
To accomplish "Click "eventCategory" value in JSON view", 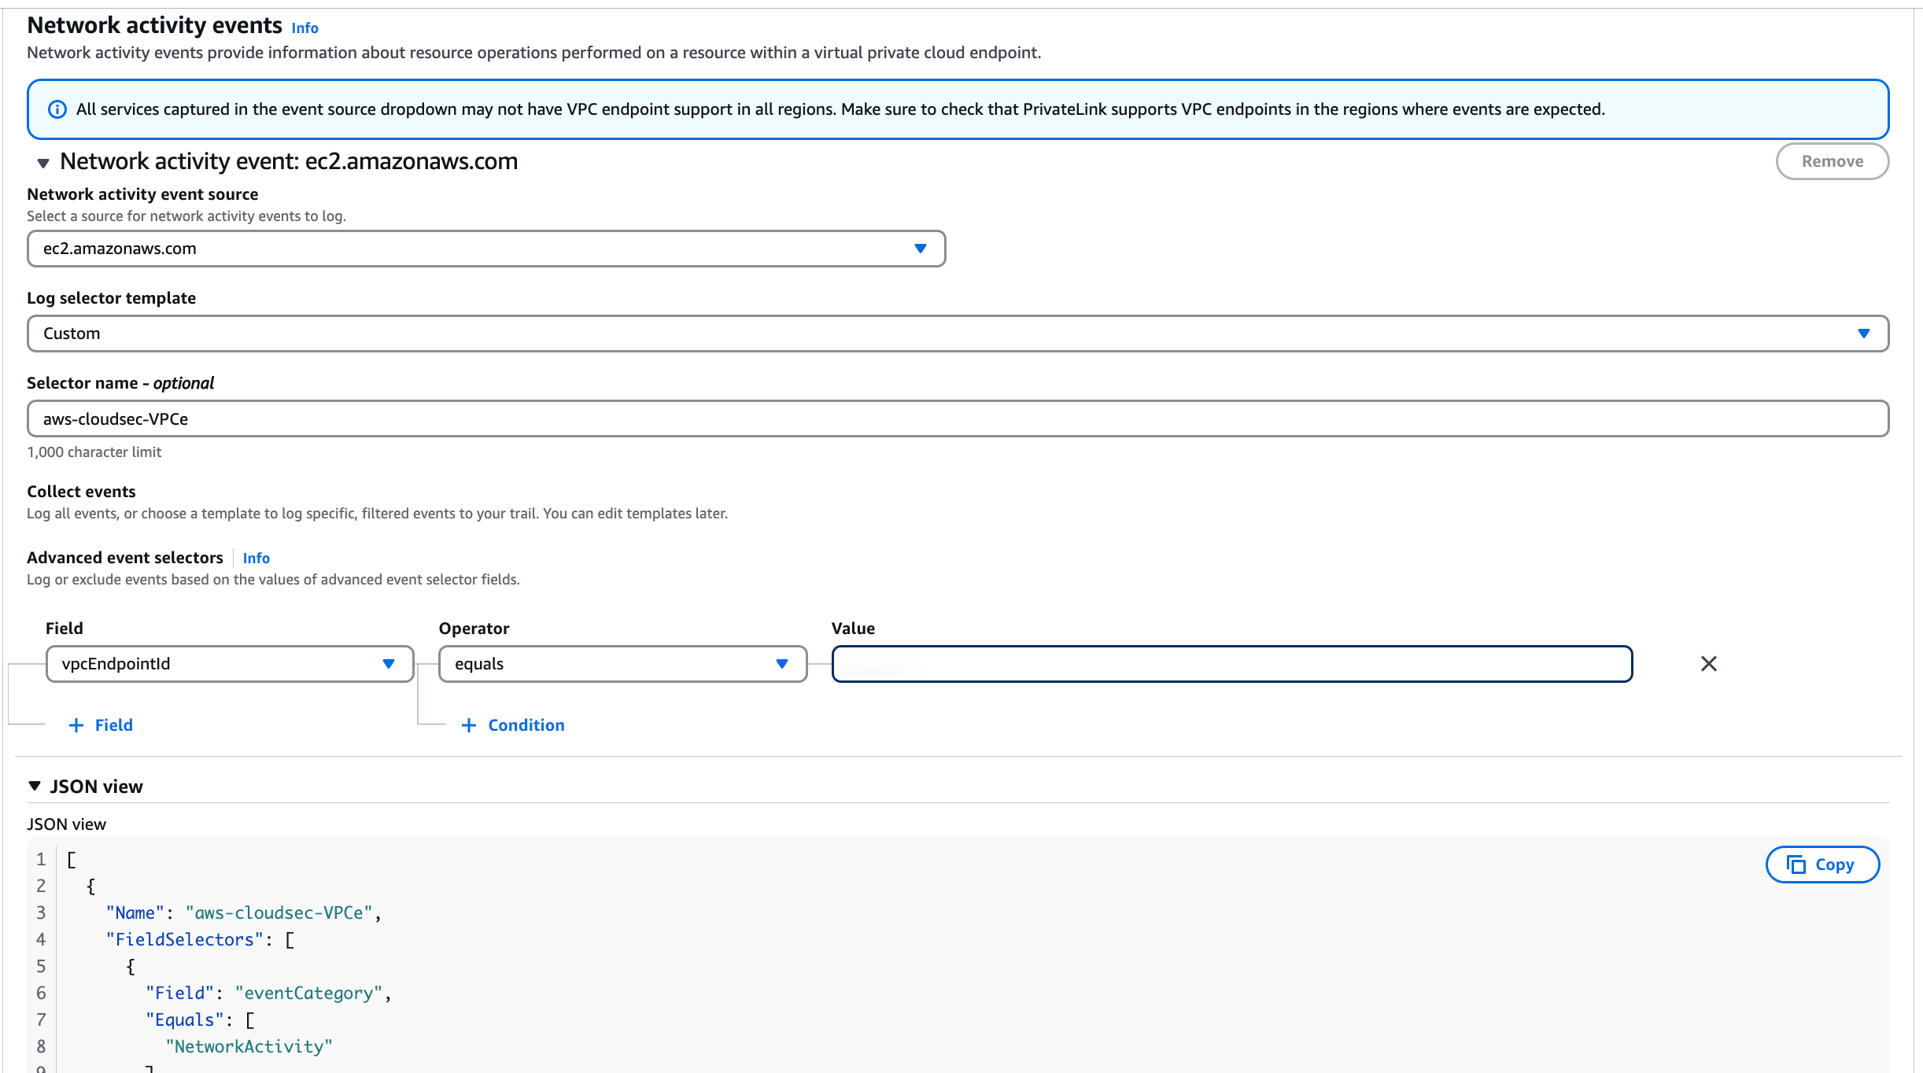I will (x=308, y=994).
